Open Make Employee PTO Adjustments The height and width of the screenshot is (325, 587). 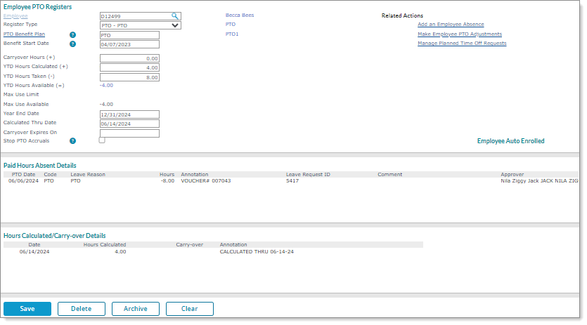[x=459, y=34]
